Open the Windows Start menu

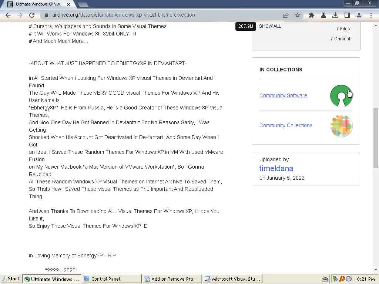pos(11,279)
